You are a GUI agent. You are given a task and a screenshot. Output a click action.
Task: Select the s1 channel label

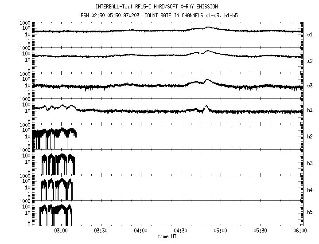(310, 34)
